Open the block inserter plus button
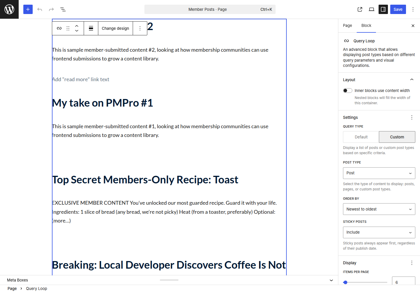The height and width of the screenshot is (292, 420). pyautogui.click(x=28, y=9)
